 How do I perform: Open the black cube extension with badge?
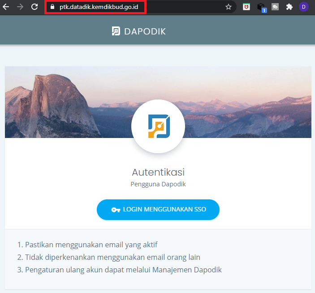(x=261, y=7)
